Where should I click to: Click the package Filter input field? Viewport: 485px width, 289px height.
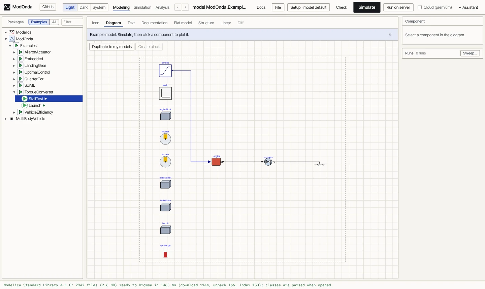(x=72, y=22)
